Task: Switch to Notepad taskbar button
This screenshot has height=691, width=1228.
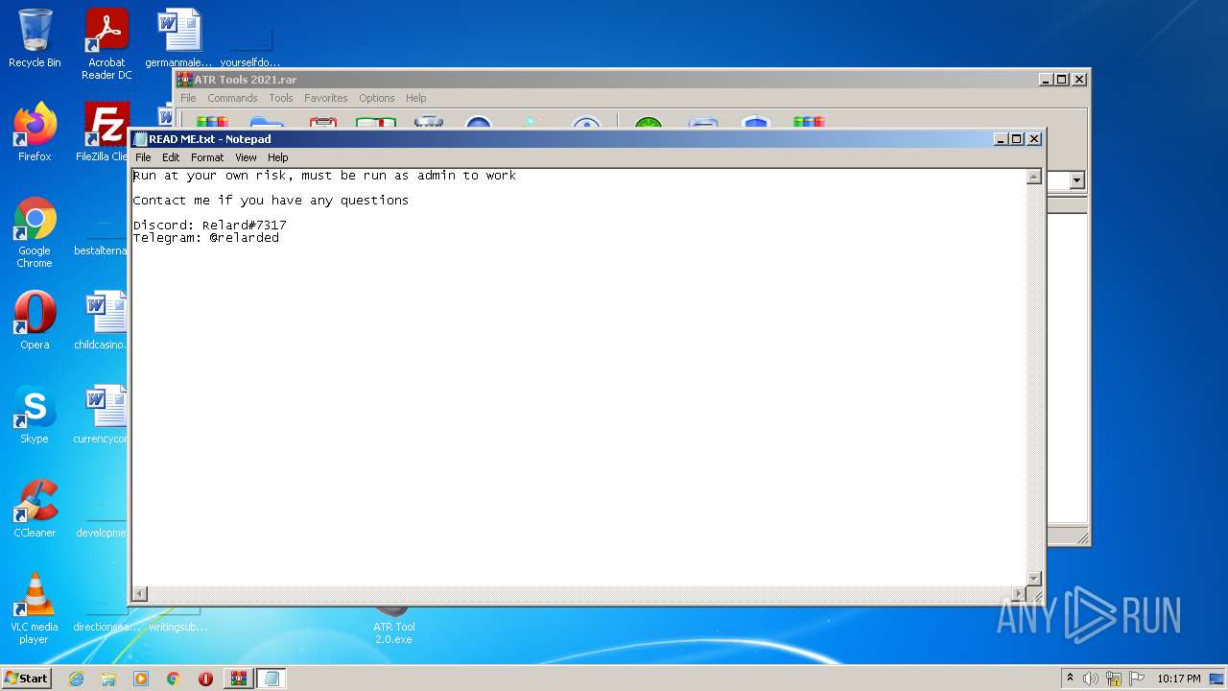Action: click(x=271, y=679)
